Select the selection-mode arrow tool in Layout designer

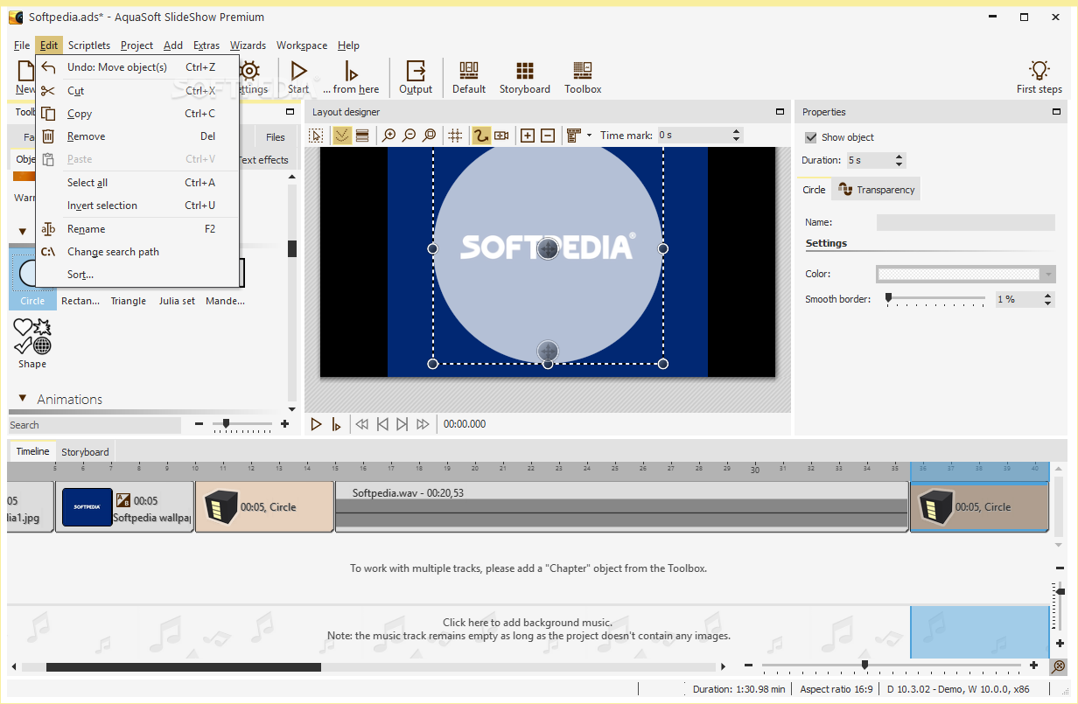[x=316, y=136]
